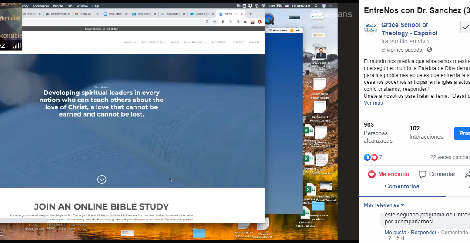Click the Grace School page profile logo
470x243 pixels.
coord(370,28)
